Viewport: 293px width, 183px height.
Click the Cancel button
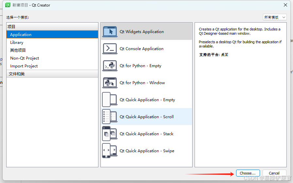(274, 173)
